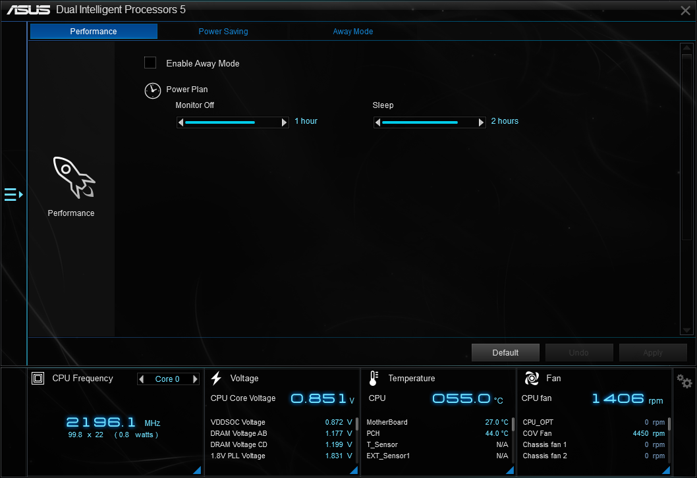
Task: Click the Core 0 selector label
Action: pyautogui.click(x=167, y=379)
